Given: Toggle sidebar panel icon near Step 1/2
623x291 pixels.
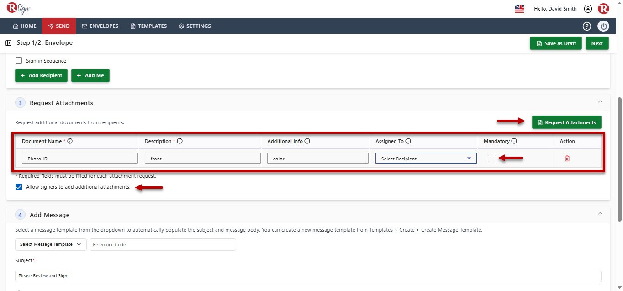Looking at the screenshot, I should coord(9,43).
